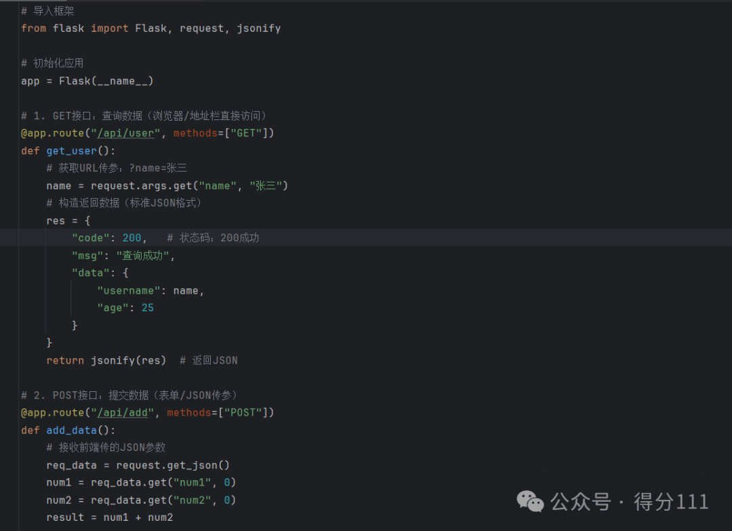The width and height of the screenshot is (732, 531).
Task: Click the "POST" string in methods list
Action: (243, 413)
